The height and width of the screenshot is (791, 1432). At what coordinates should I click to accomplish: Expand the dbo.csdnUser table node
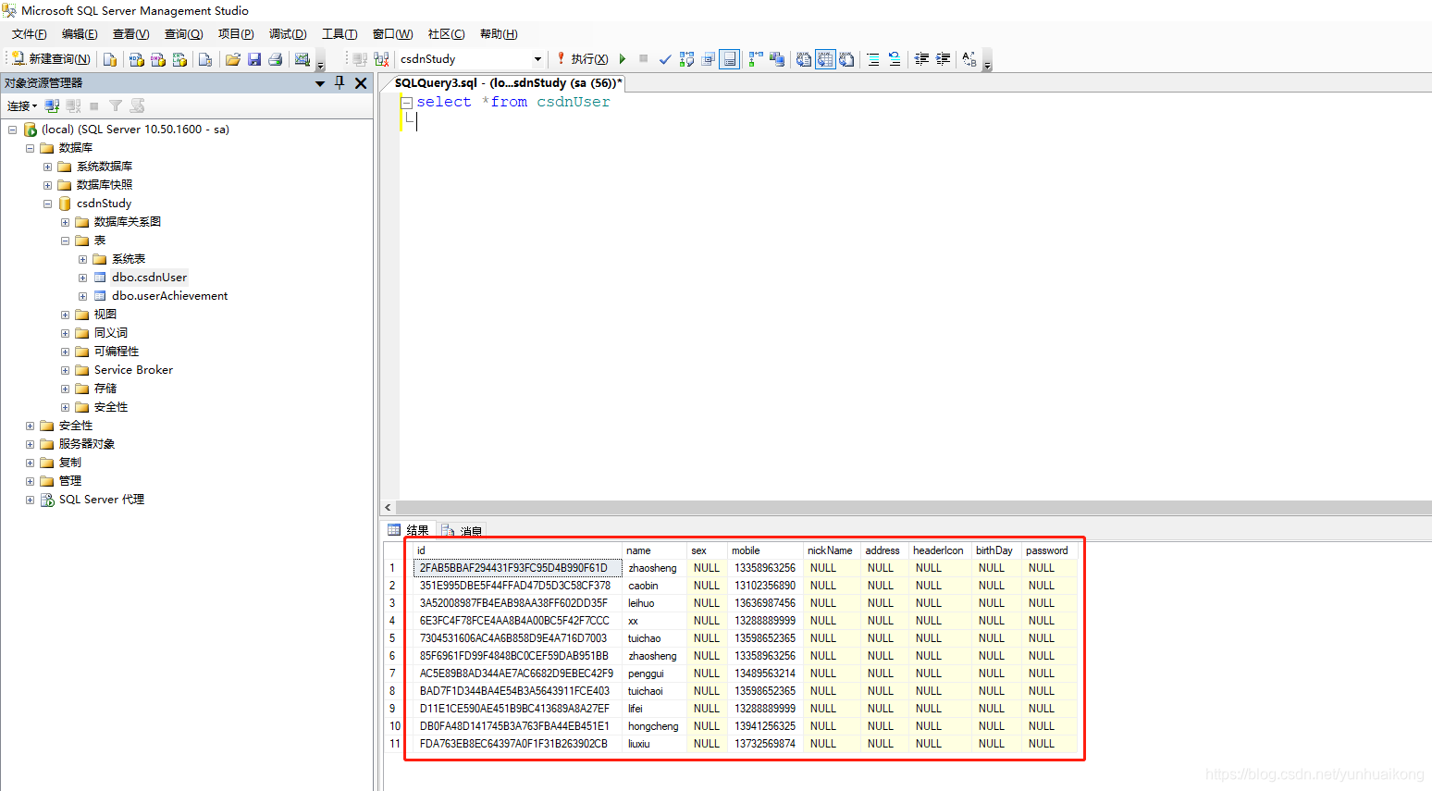point(81,277)
